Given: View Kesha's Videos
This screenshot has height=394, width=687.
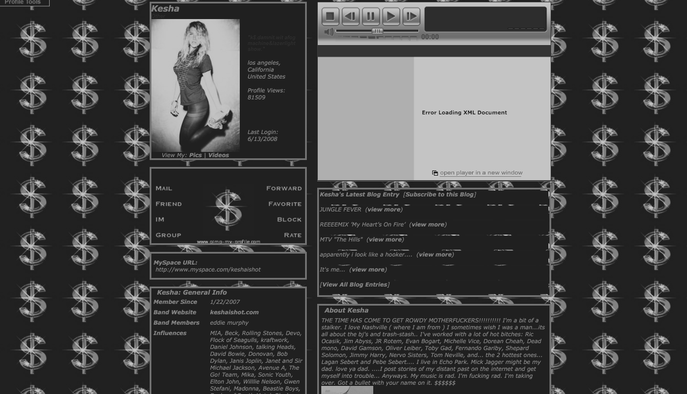Looking at the screenshot, I should pos(218,155).
